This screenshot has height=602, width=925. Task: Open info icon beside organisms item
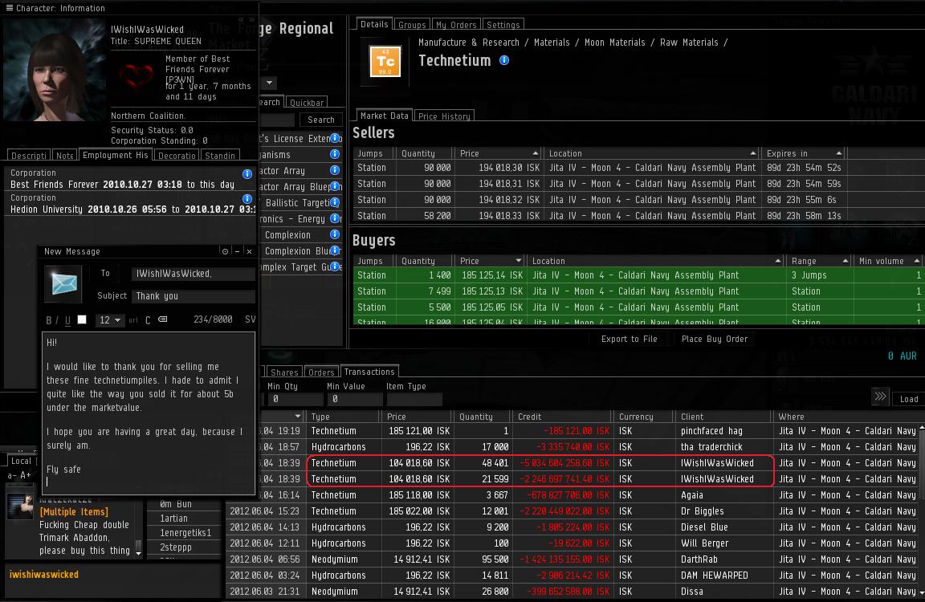pyautogui.click(x=335, y=154)
